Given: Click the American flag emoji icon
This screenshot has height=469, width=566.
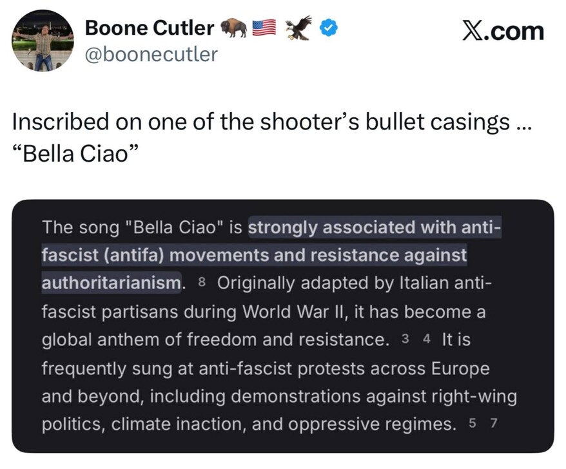Looking at the screenshot, I should (x=264, y=28).
